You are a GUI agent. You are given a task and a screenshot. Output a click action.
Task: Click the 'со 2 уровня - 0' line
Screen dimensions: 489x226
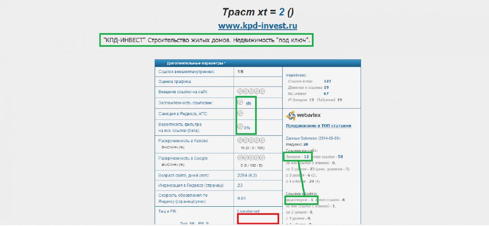click(299, 212)
